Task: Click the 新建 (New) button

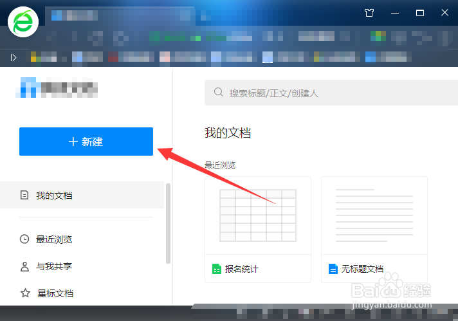Action: (86, 142)
